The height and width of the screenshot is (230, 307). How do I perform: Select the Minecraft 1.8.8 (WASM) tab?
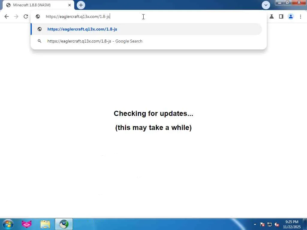point(38,5)
